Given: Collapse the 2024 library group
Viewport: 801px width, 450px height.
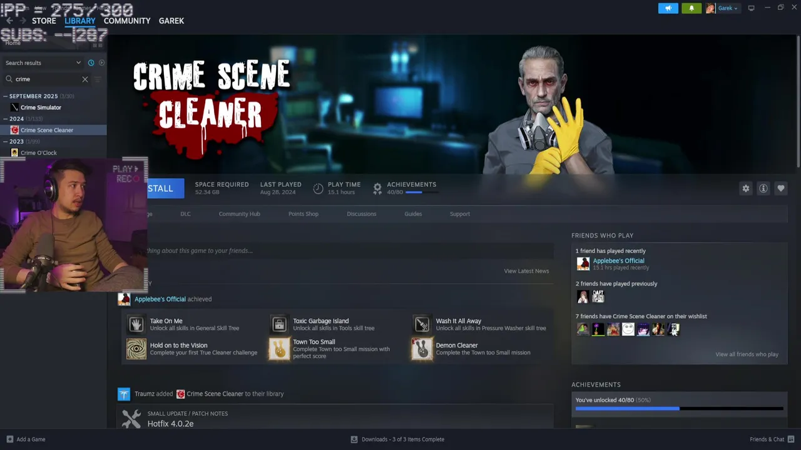Looking at the screenshot, I should [x=5, y=119].
